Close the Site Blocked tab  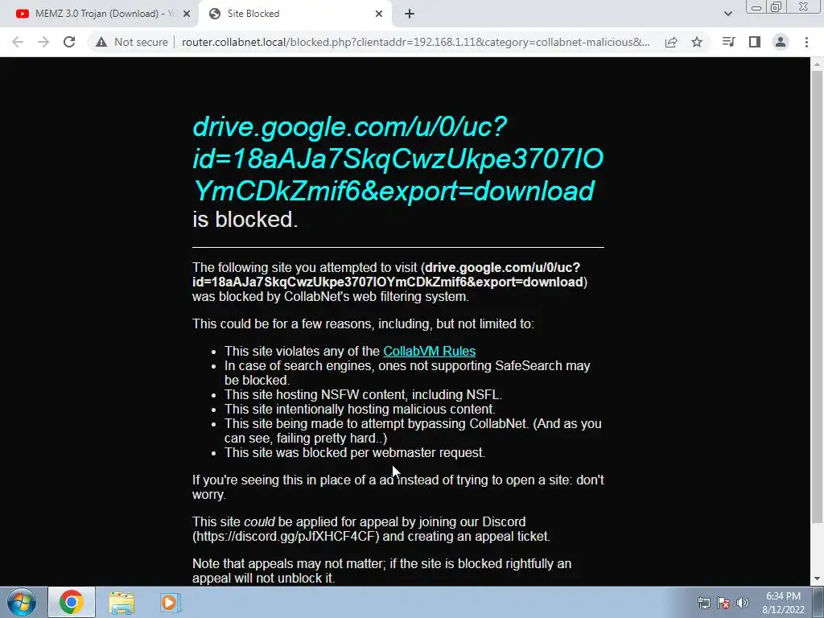tap(379, 14)
